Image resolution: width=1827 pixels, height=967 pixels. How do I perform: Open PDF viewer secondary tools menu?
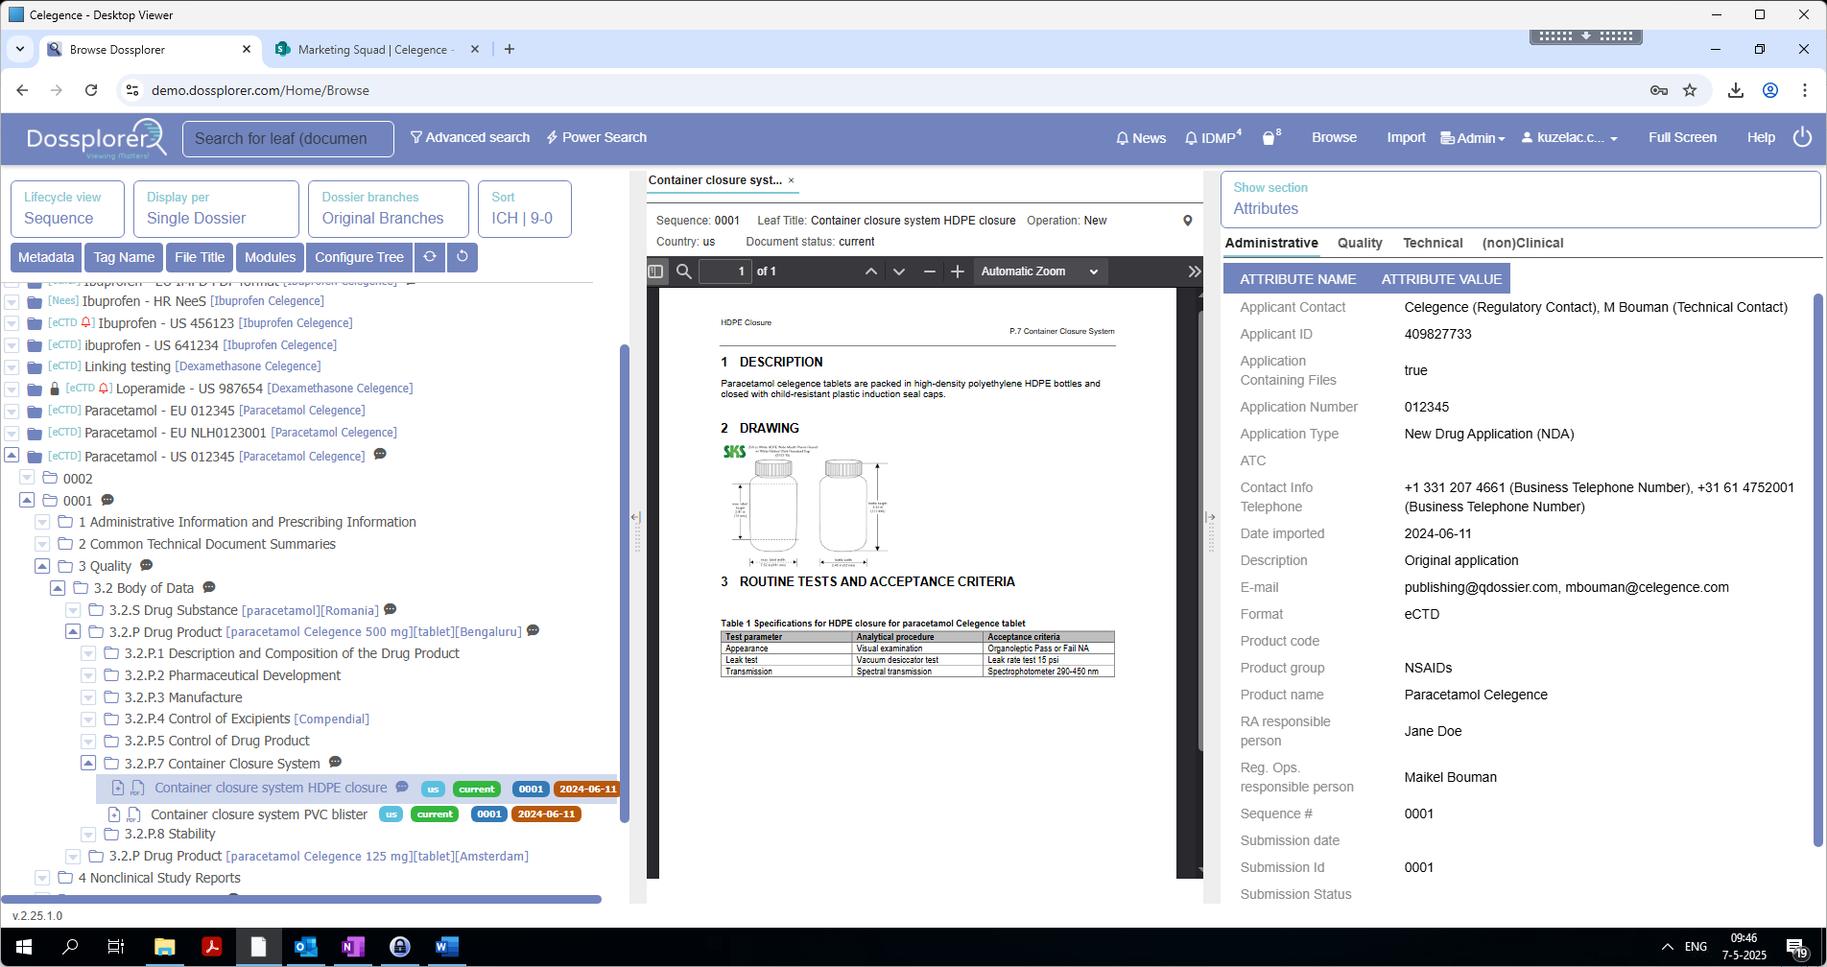(x=1194, y=271)
